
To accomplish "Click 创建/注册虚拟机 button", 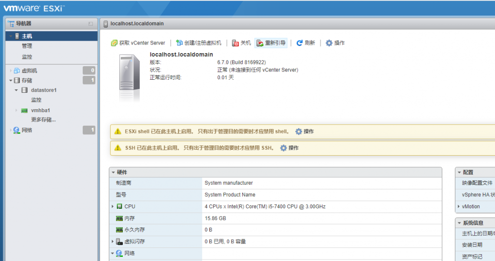I will [x=199, y=43].
